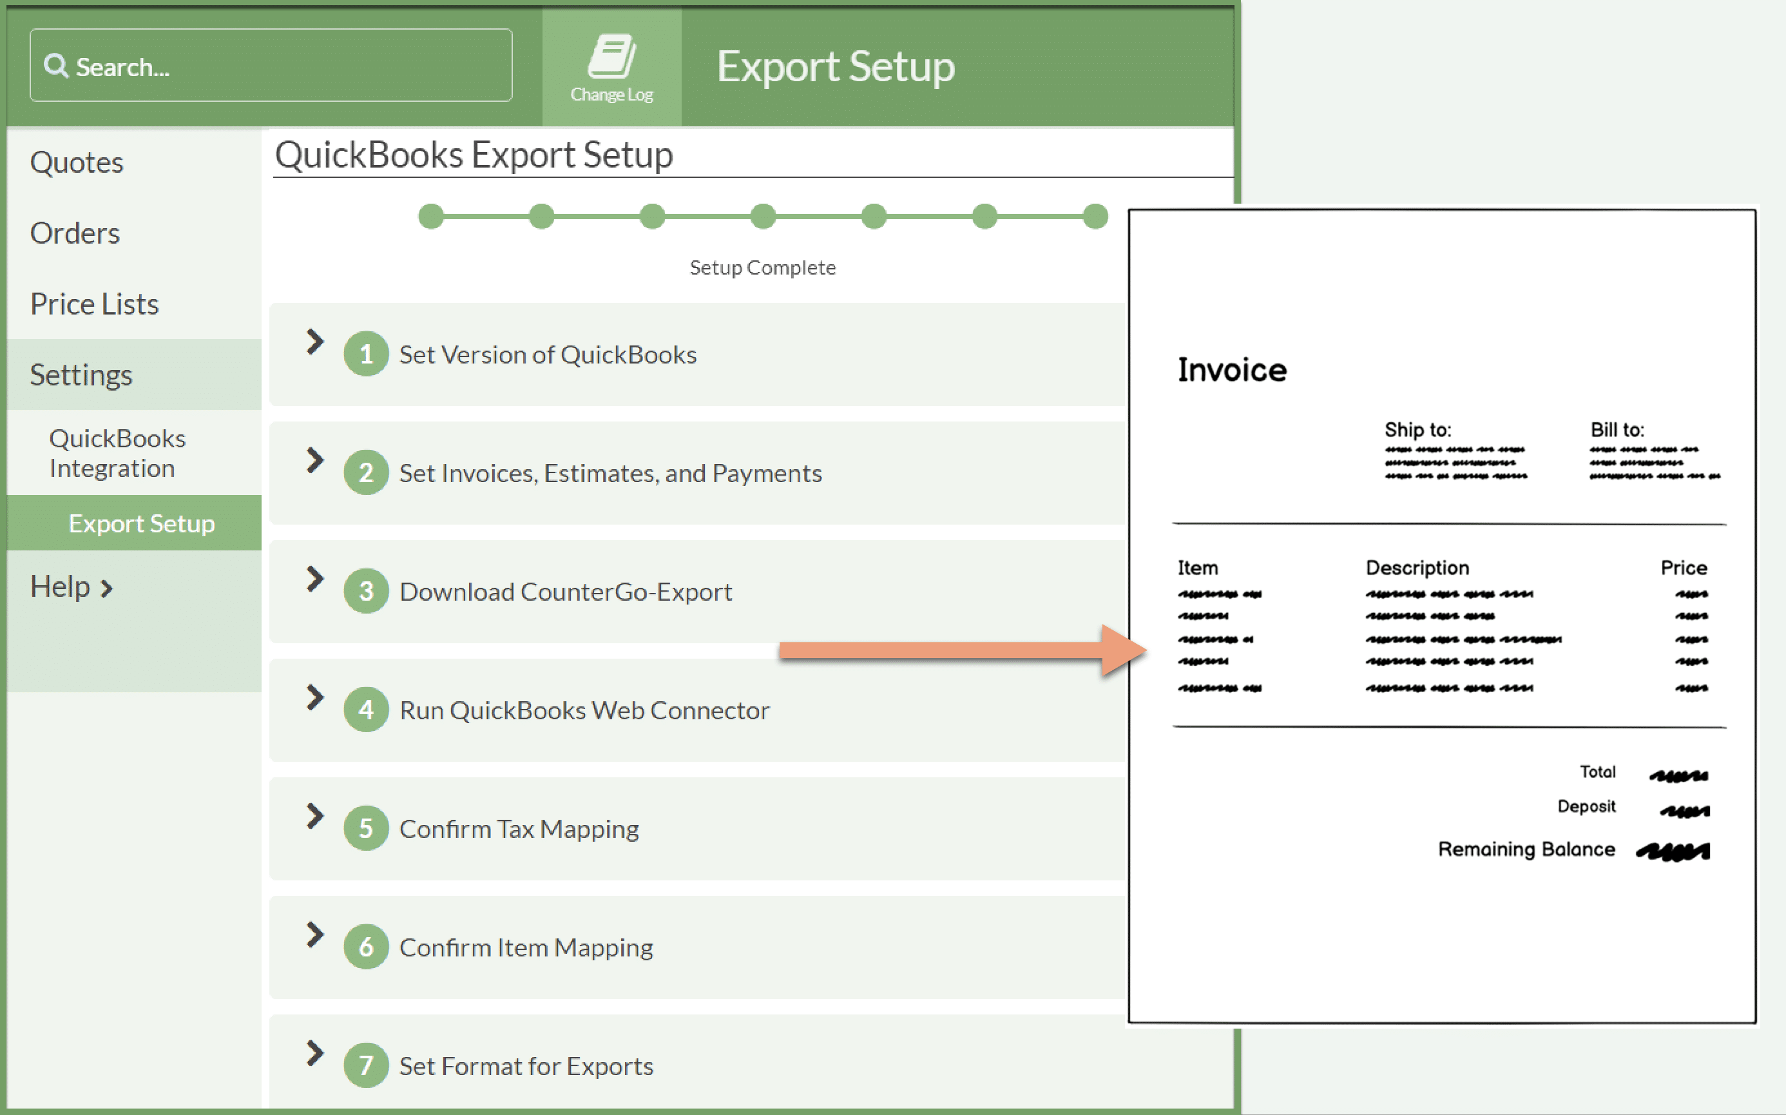Click the number 6 step badge

(367, 947)
